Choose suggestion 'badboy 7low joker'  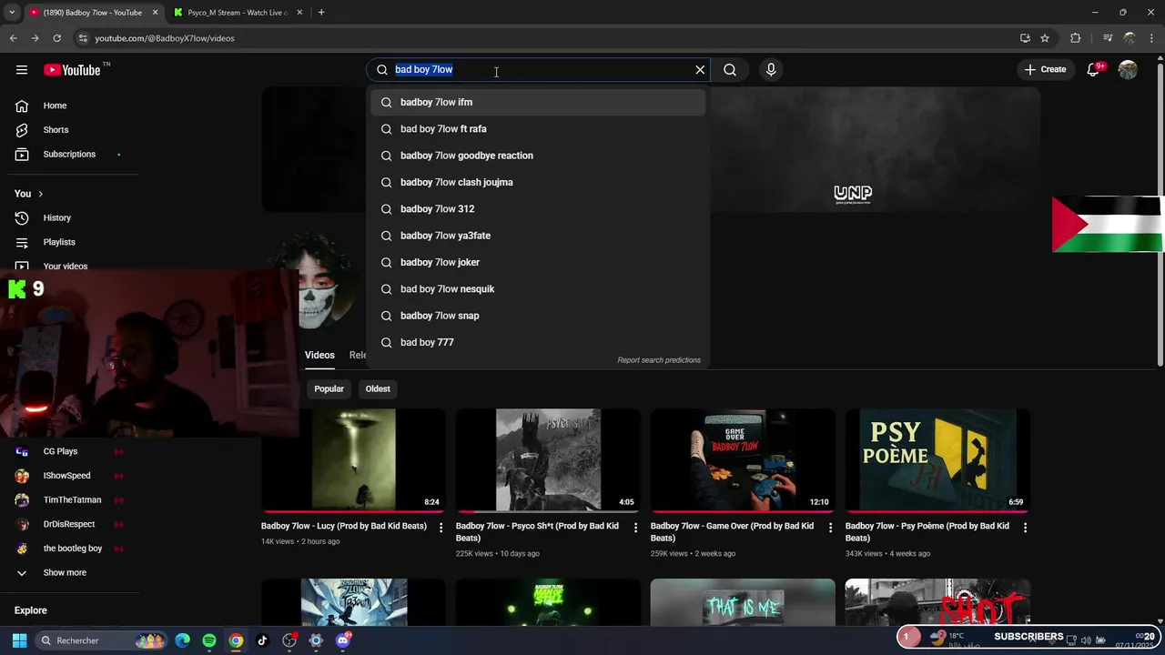tap(538, 262)
